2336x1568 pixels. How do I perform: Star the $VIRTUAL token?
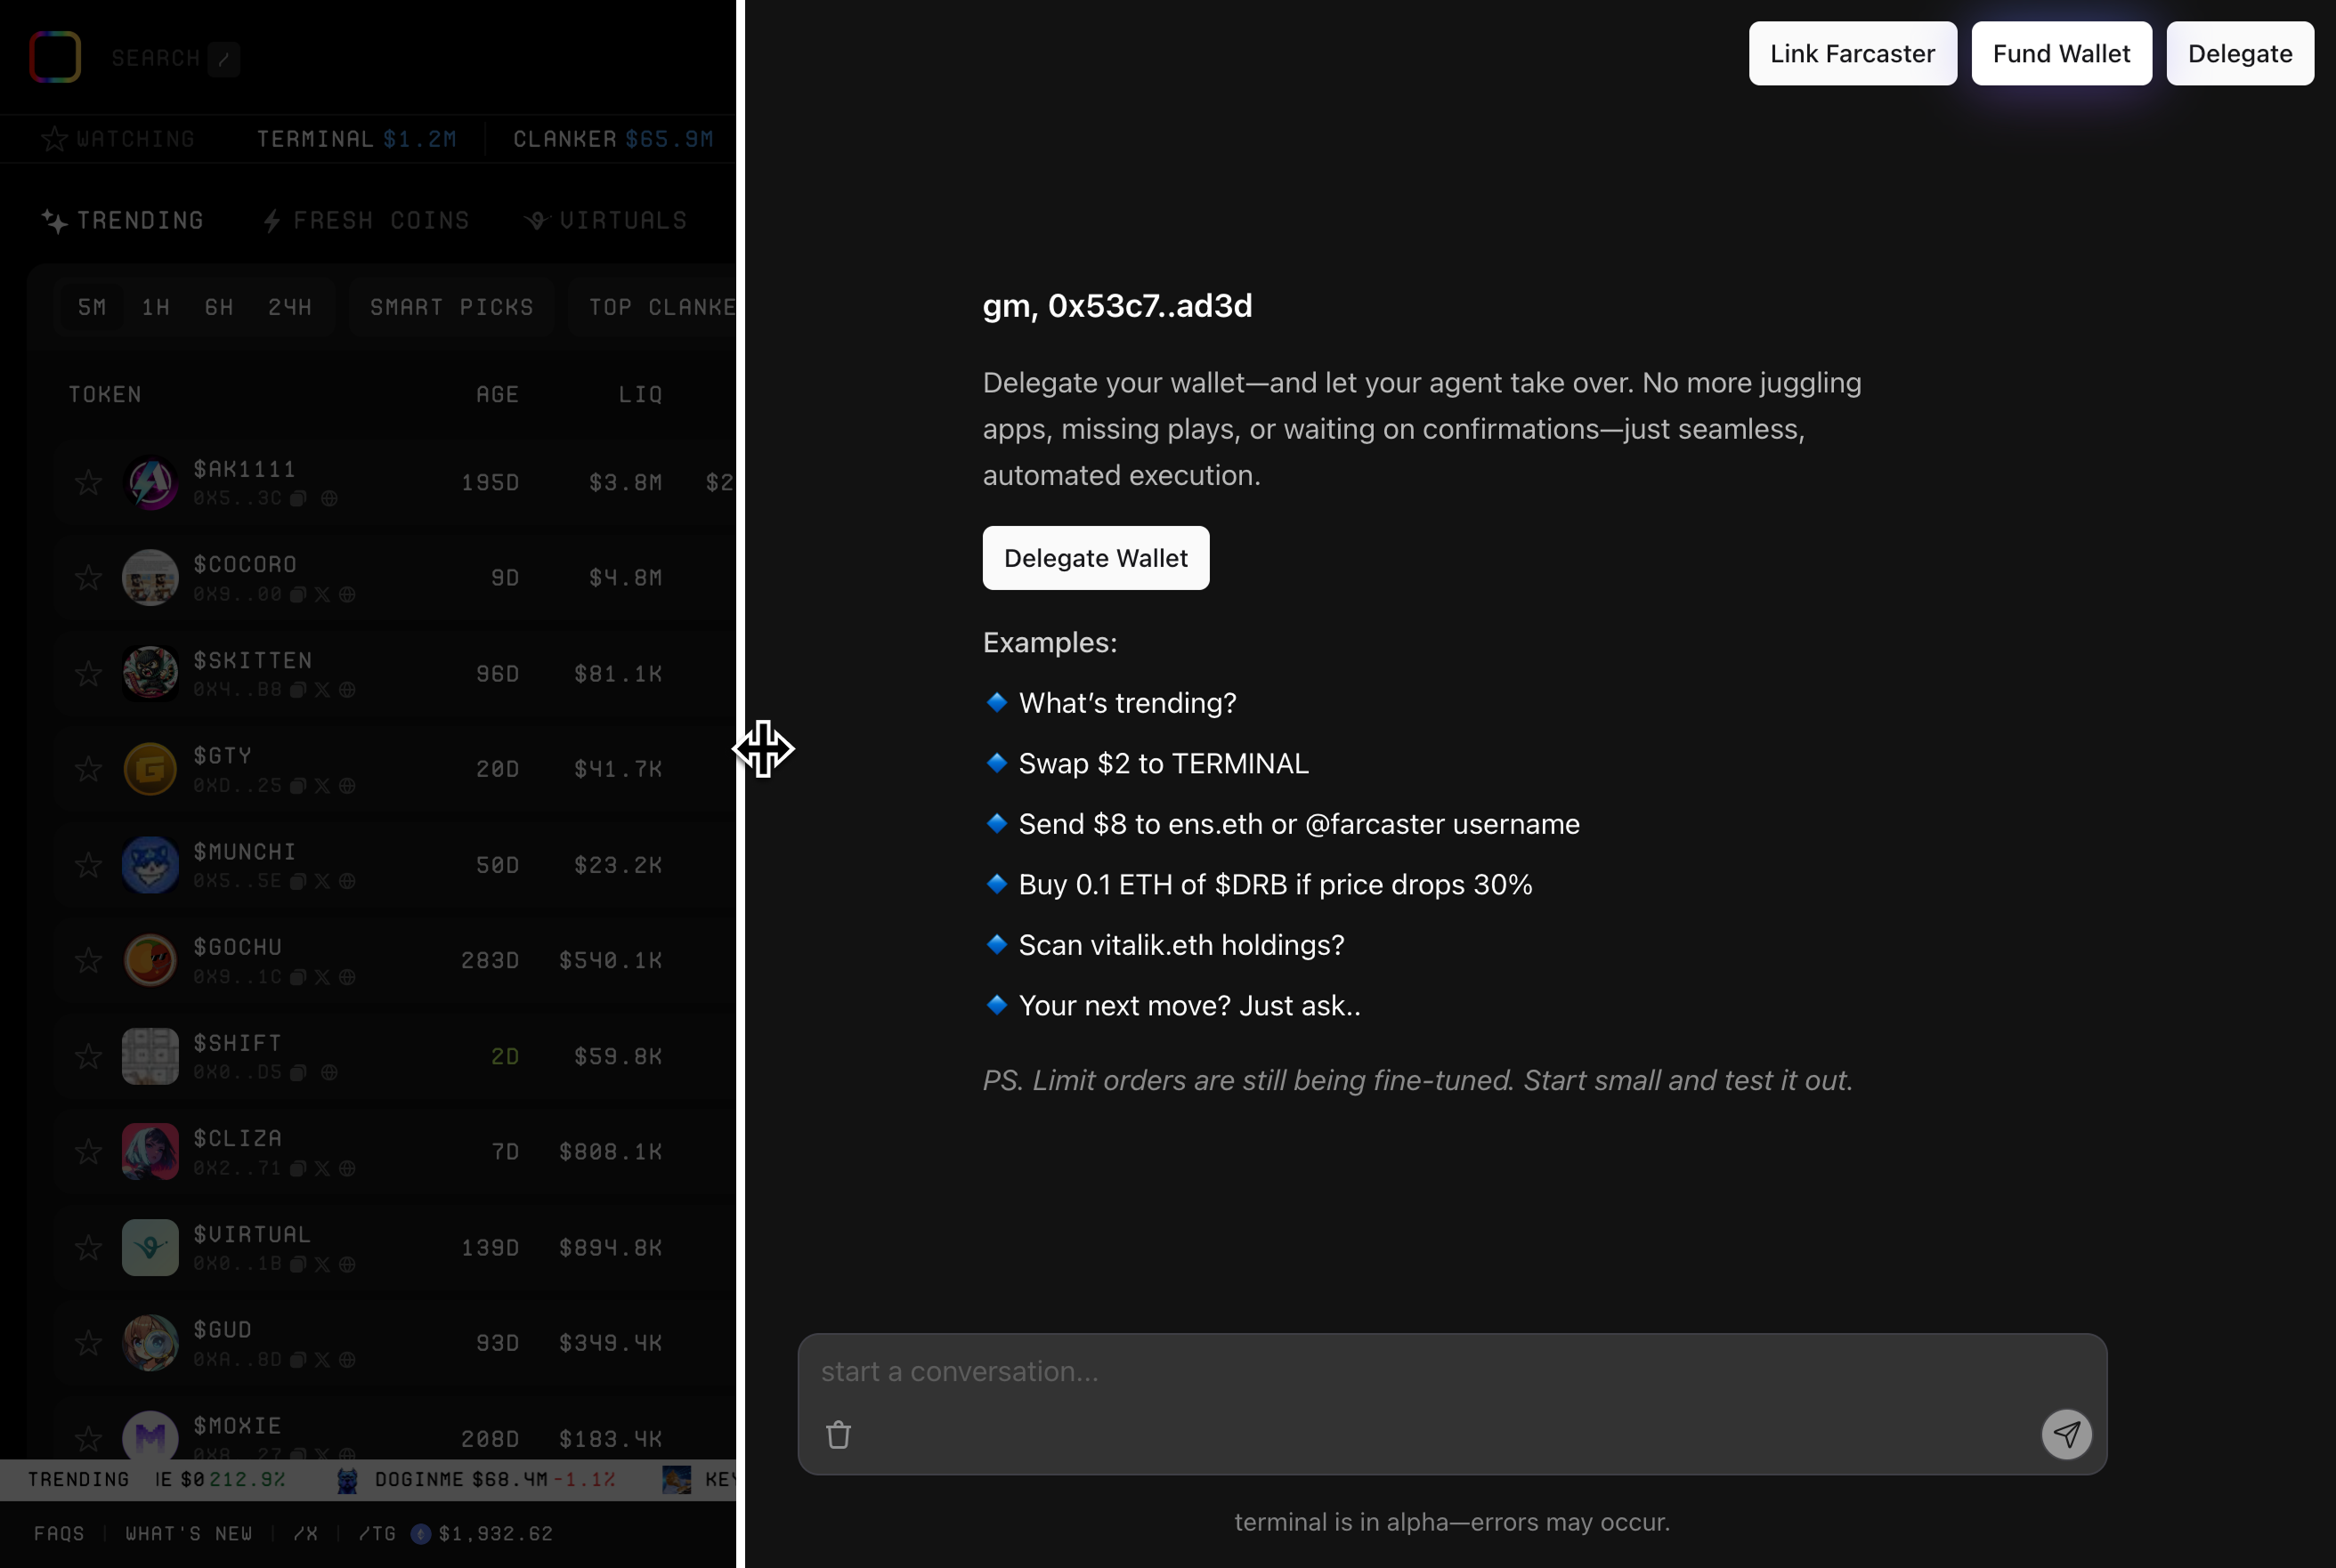point(88,1247)
